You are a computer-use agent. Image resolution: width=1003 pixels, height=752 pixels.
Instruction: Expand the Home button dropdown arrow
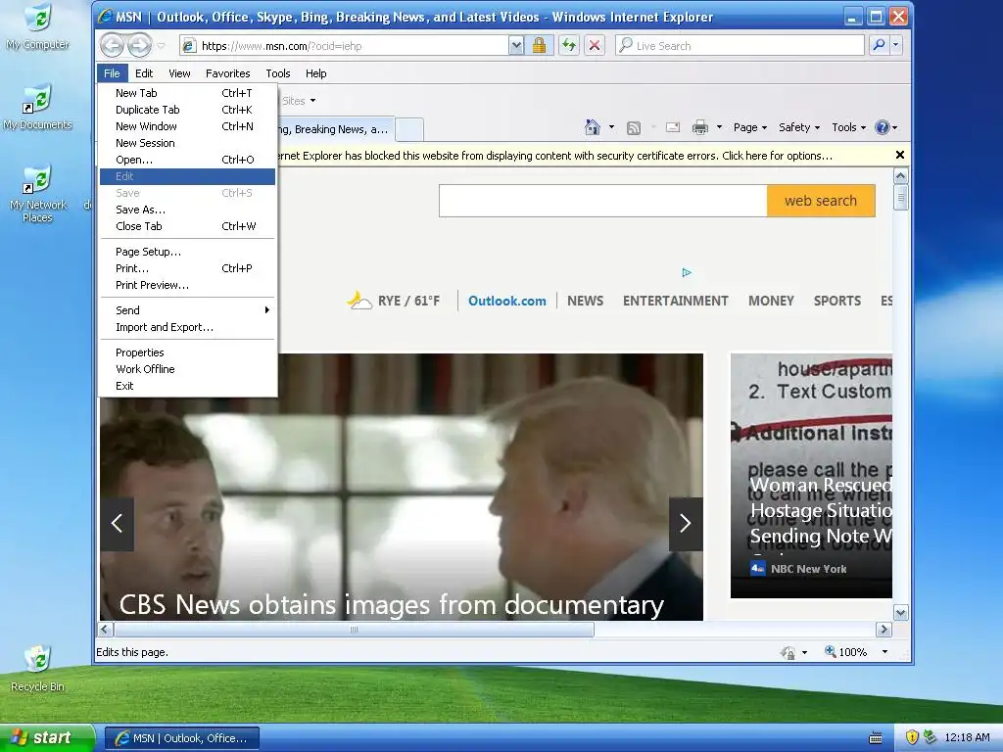[x=611, y=127]
